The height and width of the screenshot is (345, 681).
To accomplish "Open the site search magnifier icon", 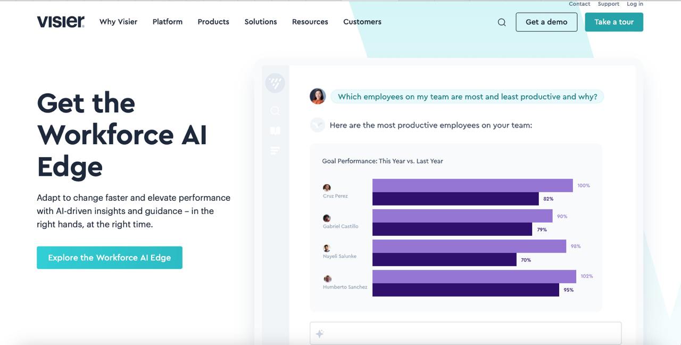I will point(502,22).
